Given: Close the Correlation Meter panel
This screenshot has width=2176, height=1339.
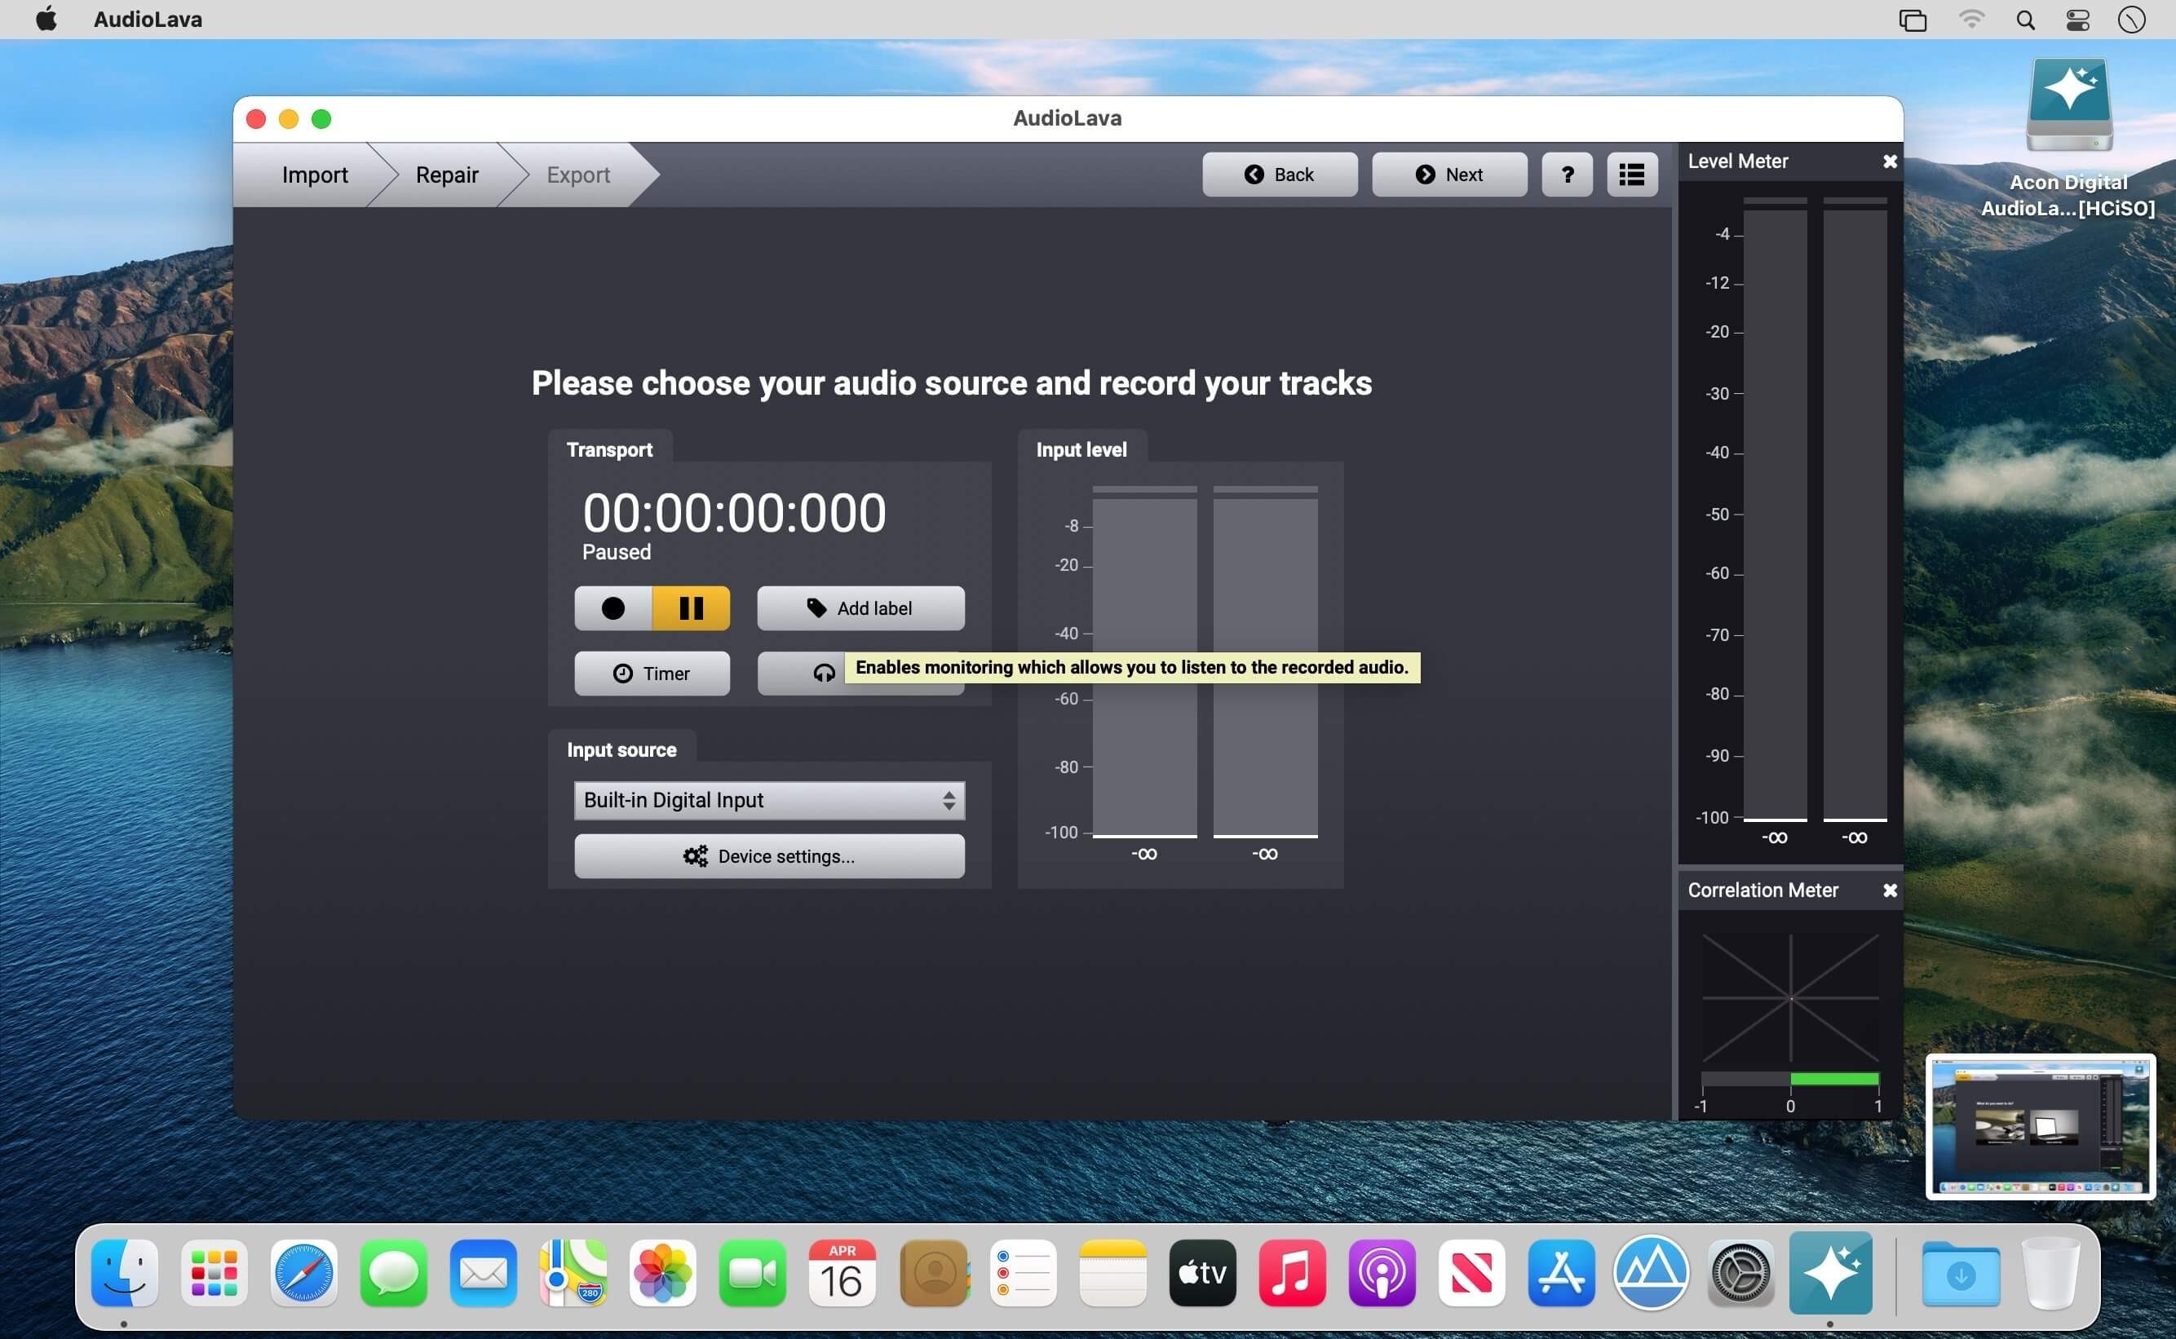Looking at the screenshot, I should click(x=1890, y=890).
